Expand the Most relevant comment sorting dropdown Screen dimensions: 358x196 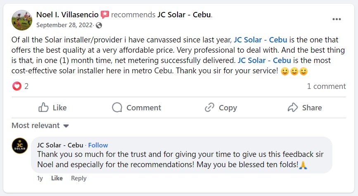tap(40, 126)
